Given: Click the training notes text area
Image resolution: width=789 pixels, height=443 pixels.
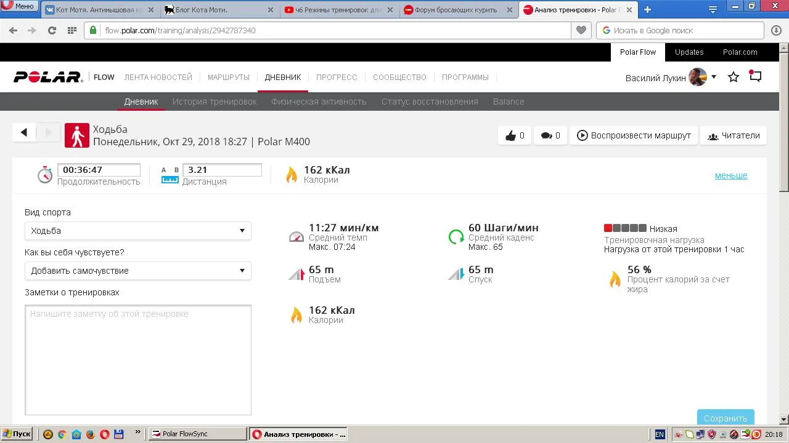Looking at the screenshot, I should [x=137, y=360].
